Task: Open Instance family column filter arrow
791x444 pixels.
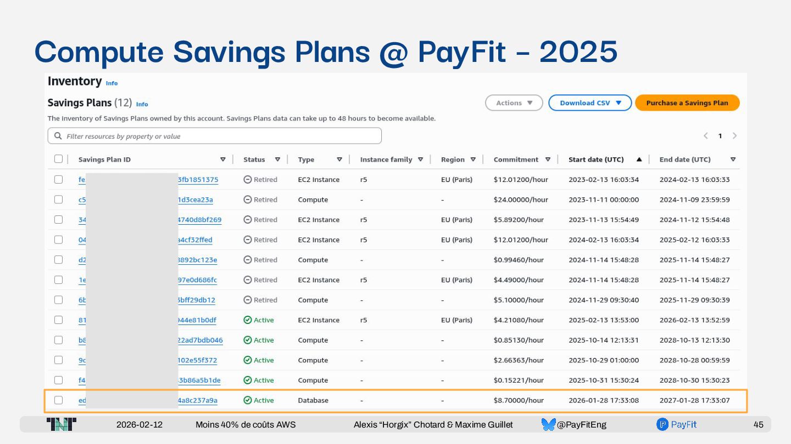Action: click(420, 160)
